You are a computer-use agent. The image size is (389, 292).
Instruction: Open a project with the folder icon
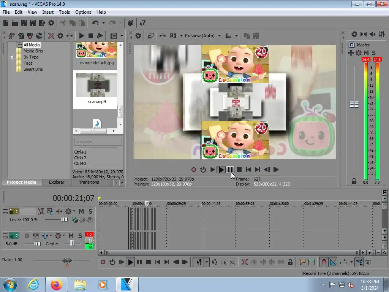(15, 23)
